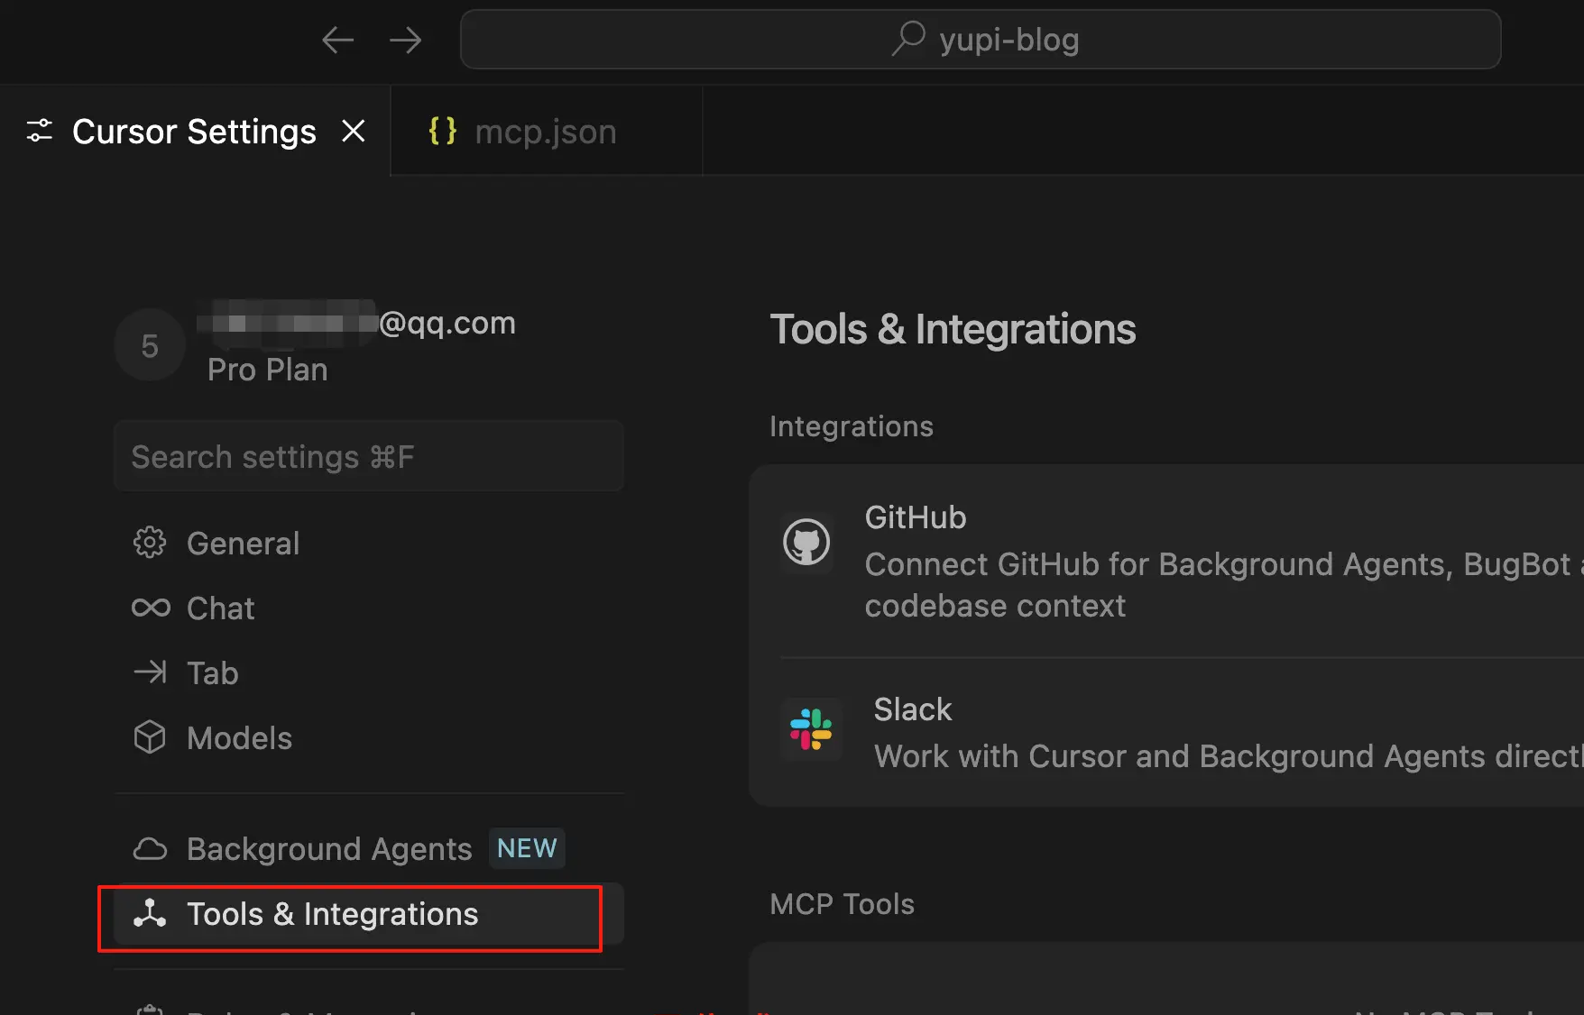Click the Slack integration title
The image size is (1584, 1015).
[x=912, y=709]
